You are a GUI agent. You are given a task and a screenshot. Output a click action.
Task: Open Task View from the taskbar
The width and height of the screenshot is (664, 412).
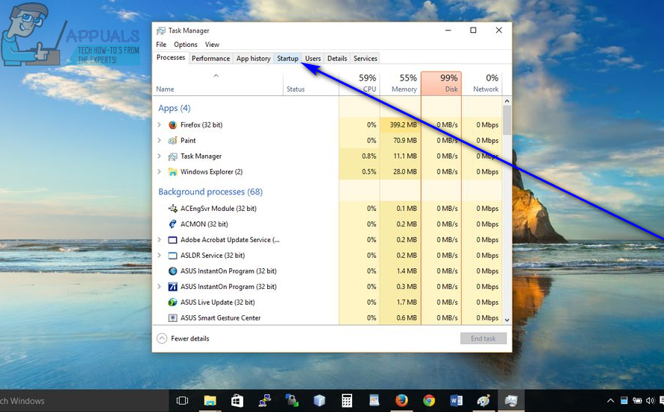pos(182,401)
